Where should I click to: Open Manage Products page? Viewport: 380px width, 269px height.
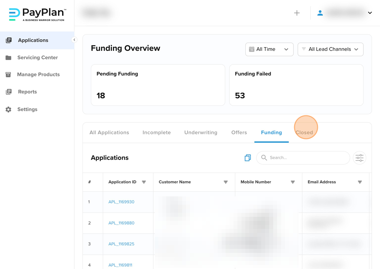pyautogui.click(x=38, y=74)
